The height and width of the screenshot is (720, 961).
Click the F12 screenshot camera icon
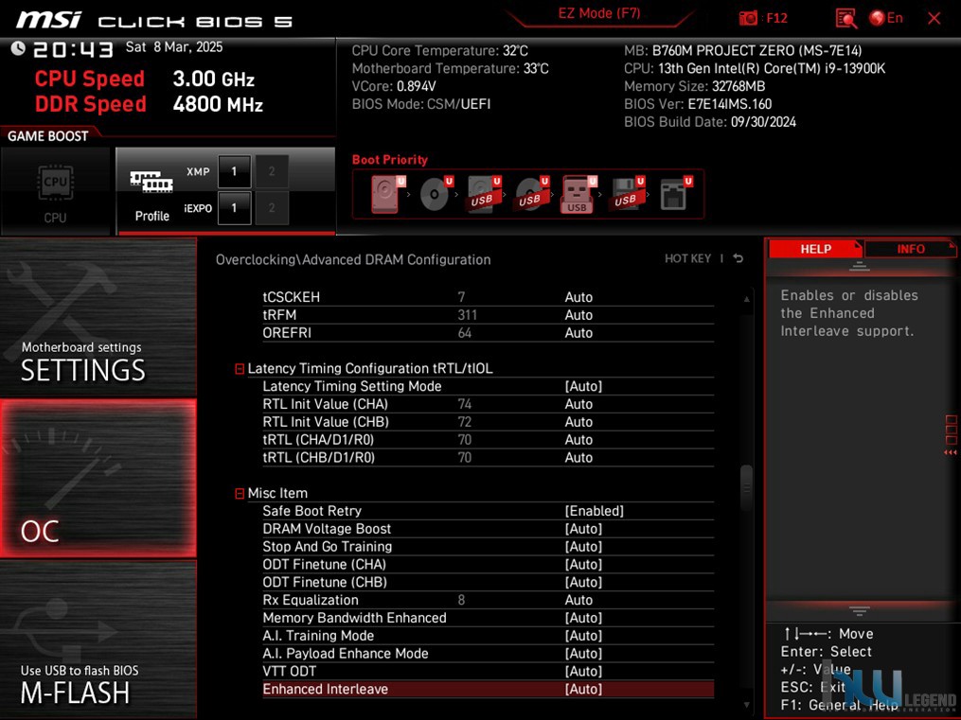[x=748, y=18]
